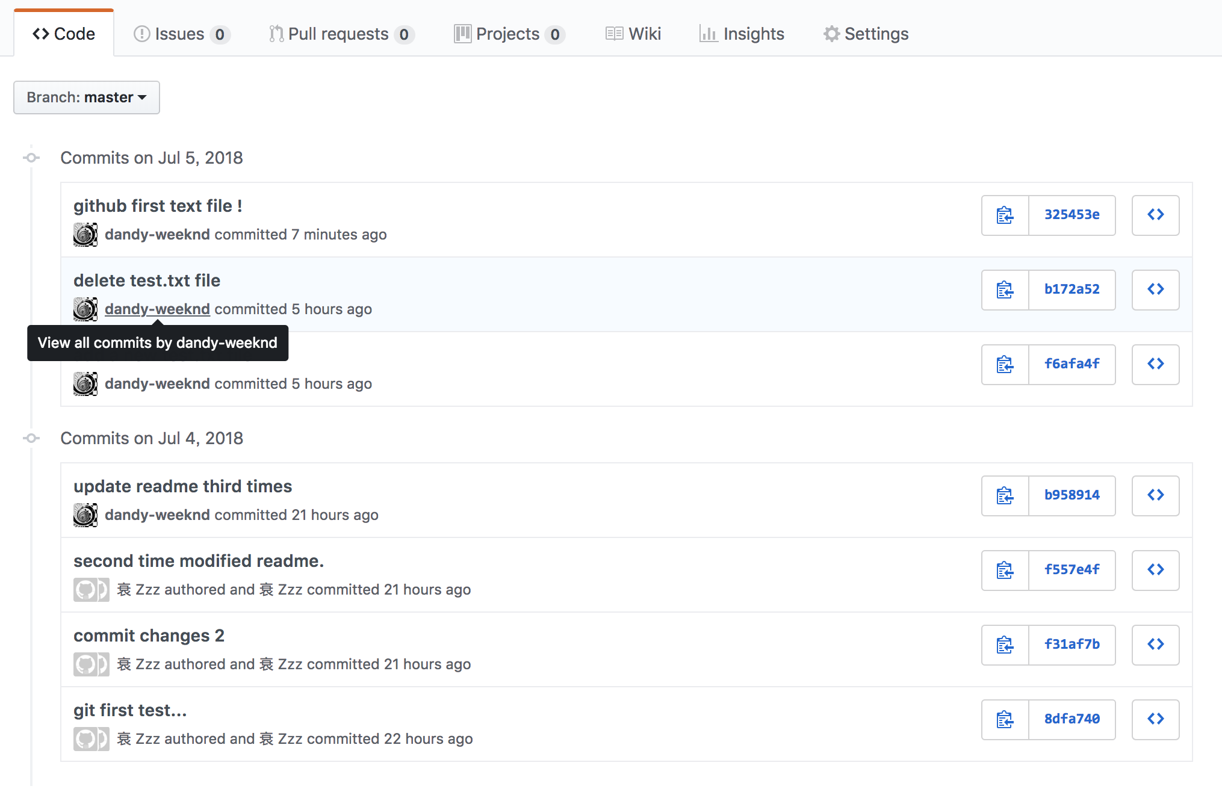This screenshot has width=1222, height=792.
Task: Click dandy-weeknd avatar on update readme commit
Action: coord(85,515)
